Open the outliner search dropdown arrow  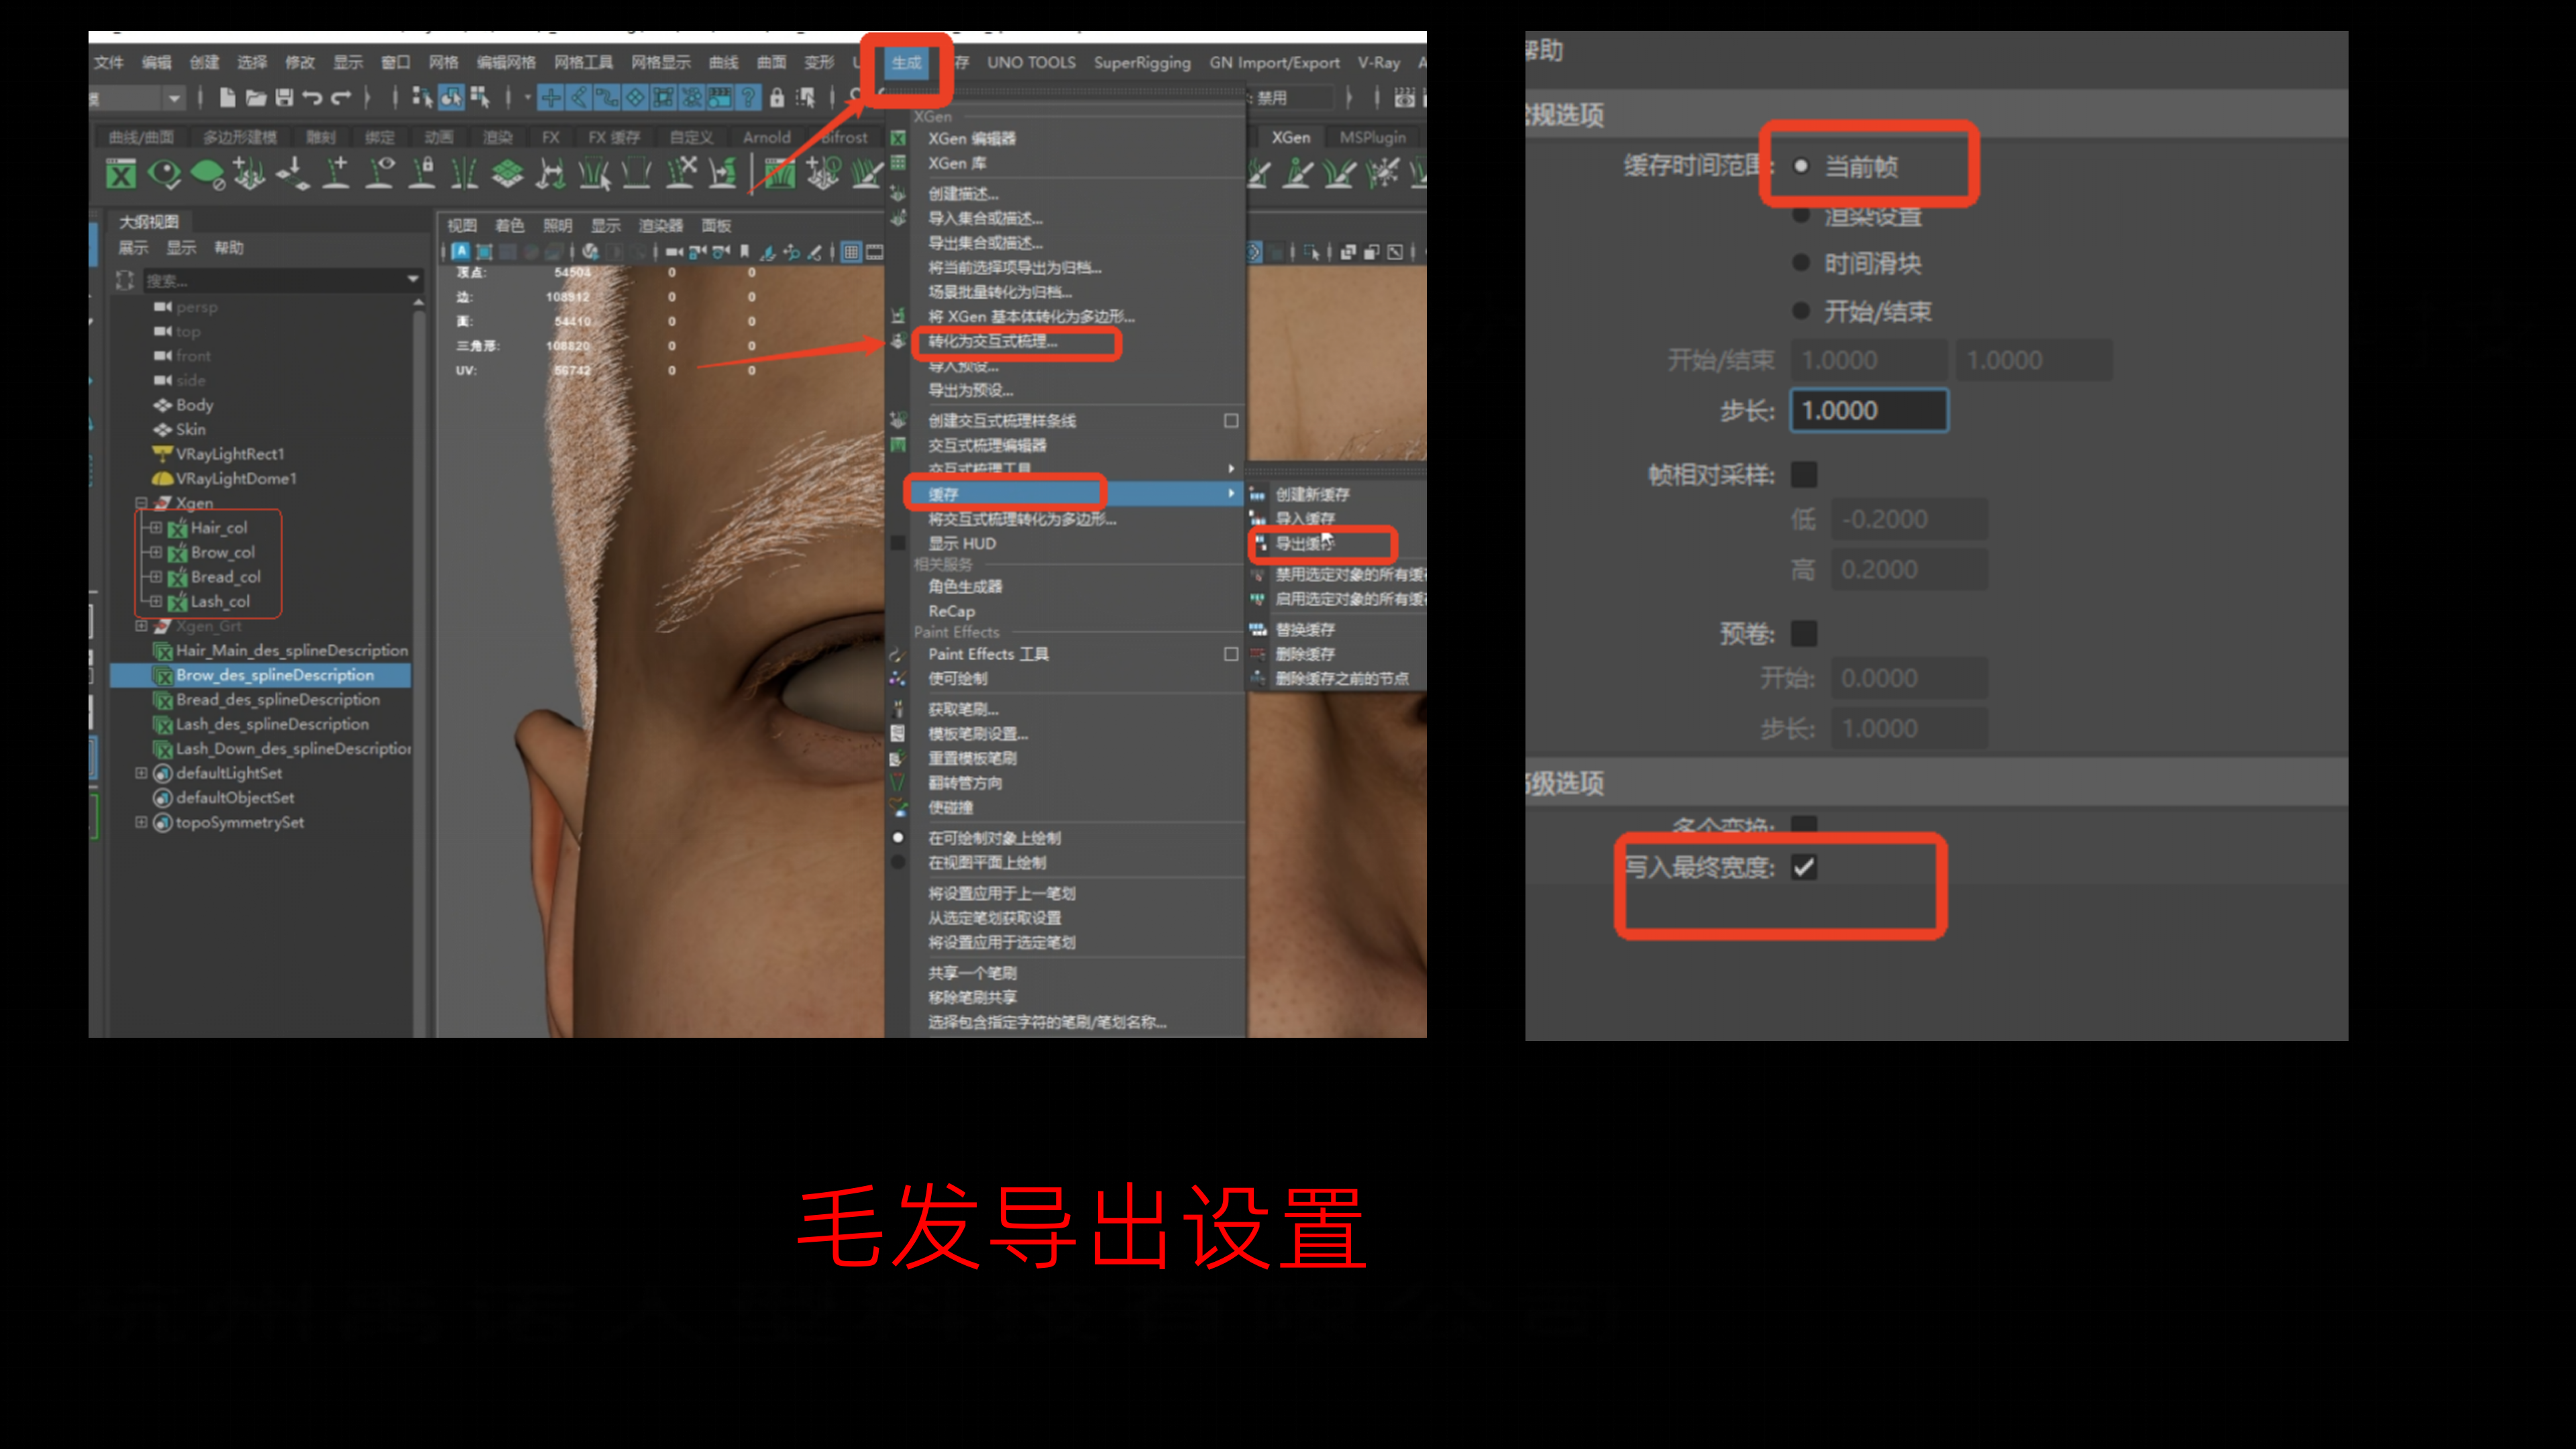click(413, 280)
